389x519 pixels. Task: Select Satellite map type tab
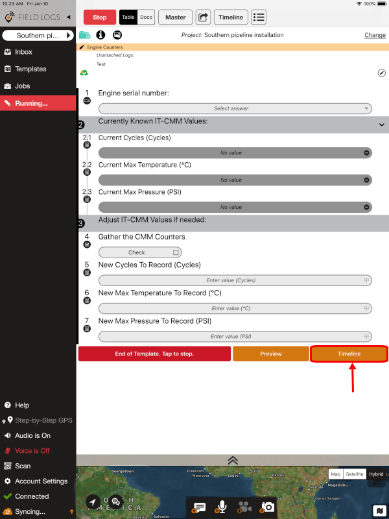(355, 474)
